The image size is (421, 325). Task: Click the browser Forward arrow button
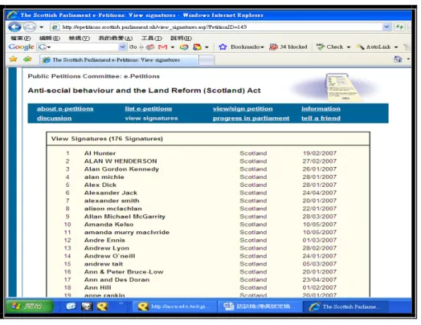point(29,26)
